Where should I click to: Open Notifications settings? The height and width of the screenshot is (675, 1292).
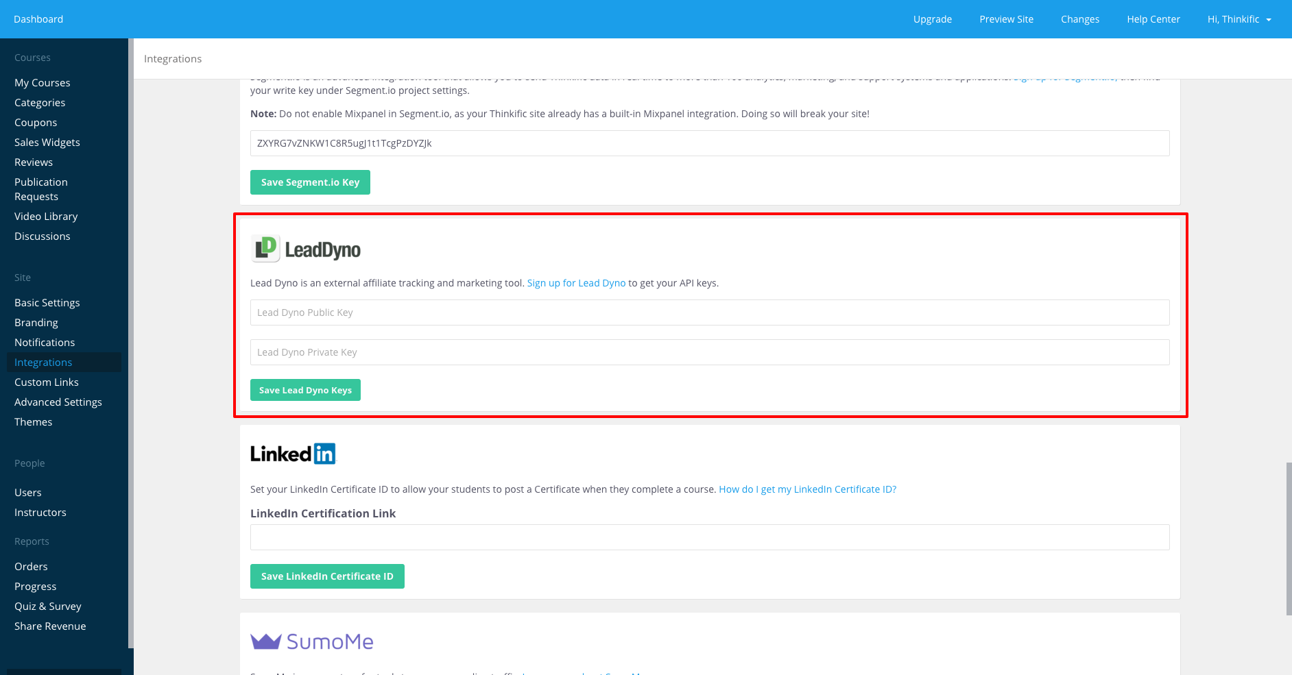click(45, 343)
